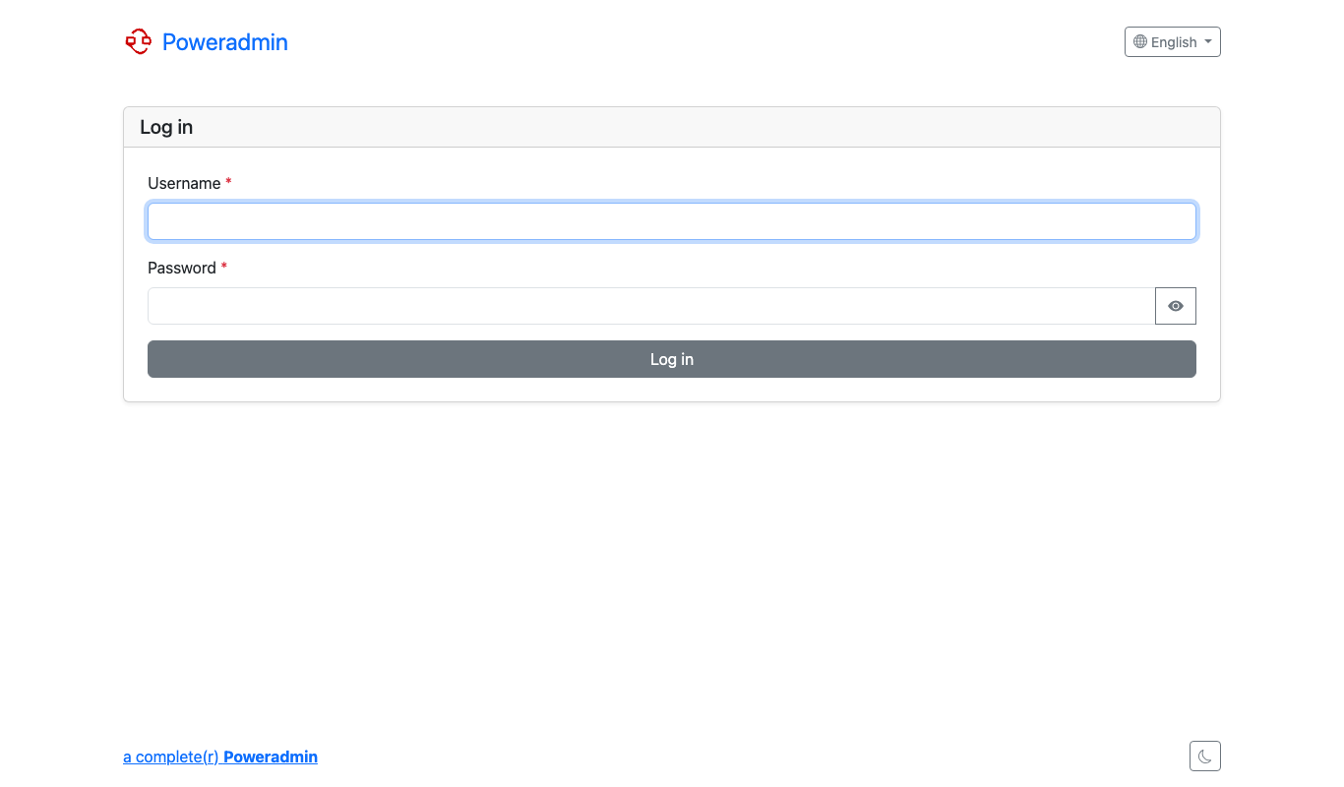This screenshot has height=787, width=1344.
Task: Follow the 'a complete(r) Poweradmin' footer link
Action: [x=220, y=757]
